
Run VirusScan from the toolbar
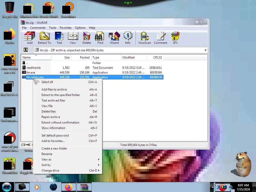coord(144,38)
